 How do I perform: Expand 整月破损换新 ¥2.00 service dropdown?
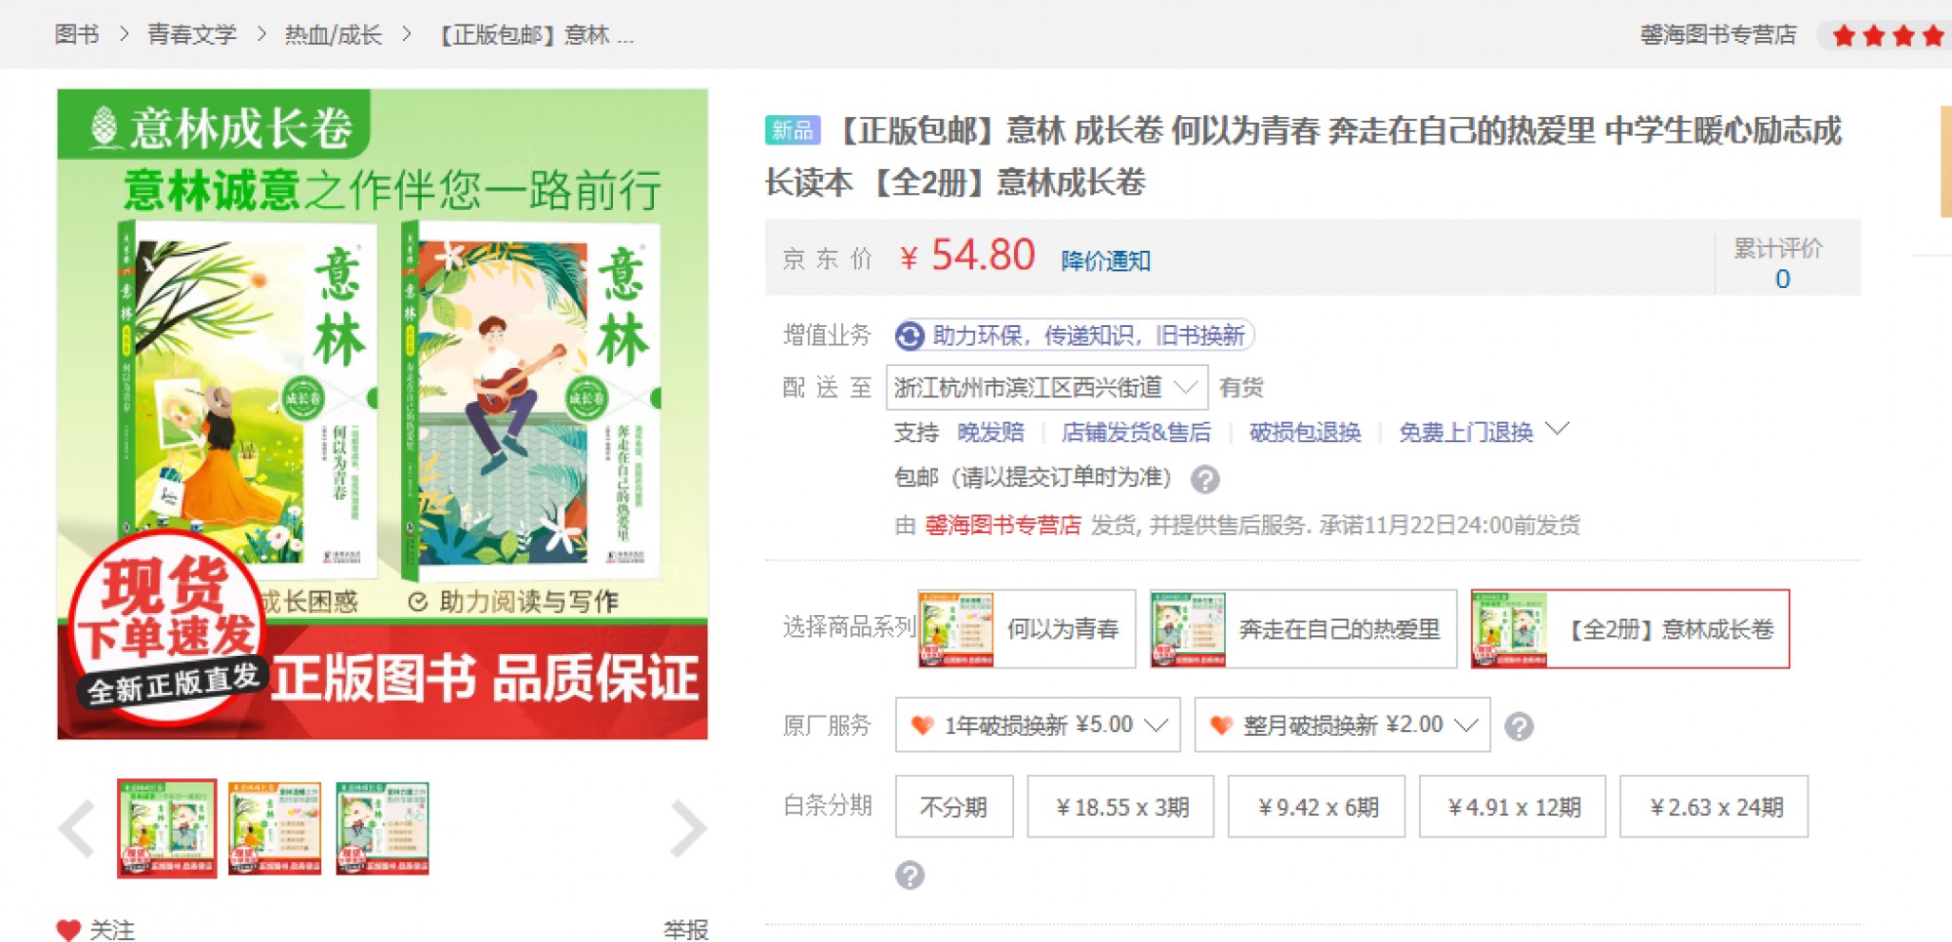tap(1342, 724)
